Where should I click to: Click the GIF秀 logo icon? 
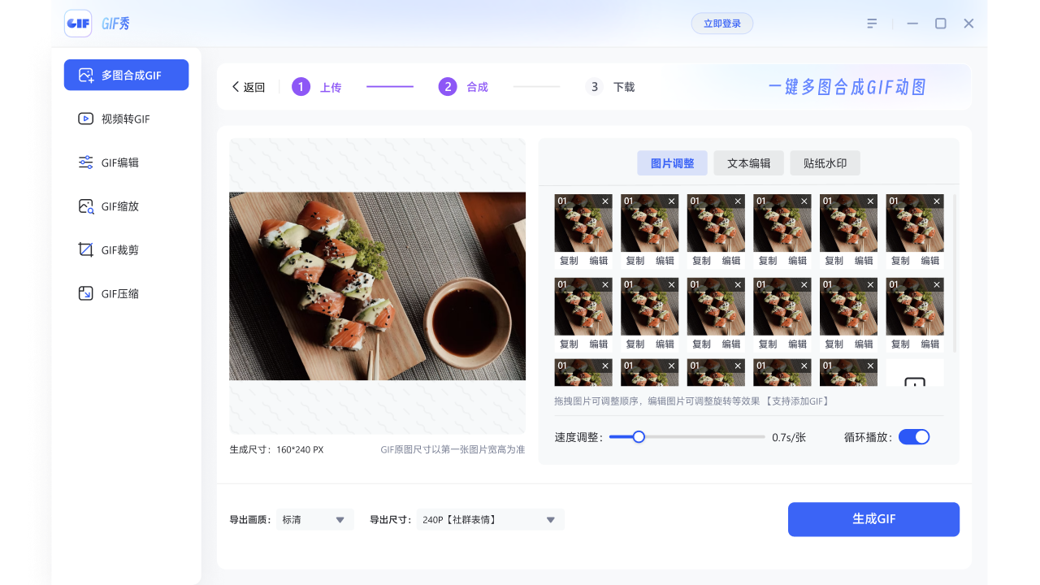(78, 23)
